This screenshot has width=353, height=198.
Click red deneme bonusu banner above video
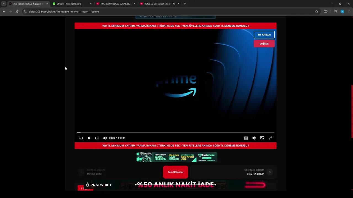pyautogui.click(x=175, y=26)
